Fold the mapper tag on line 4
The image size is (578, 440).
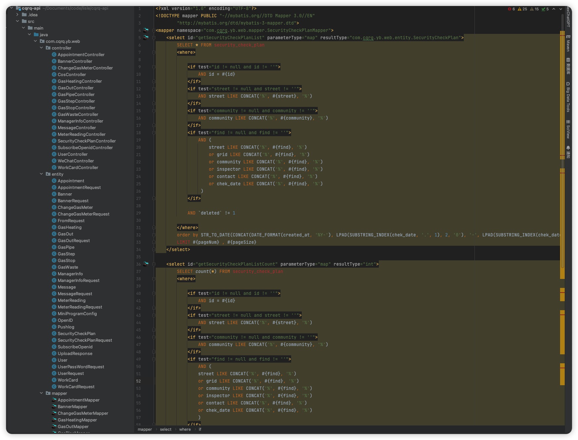pyautogui.click(x=154, y=30)
